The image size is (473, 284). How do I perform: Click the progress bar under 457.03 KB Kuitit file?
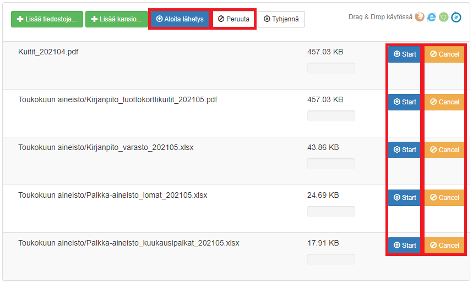pos(331,68)
